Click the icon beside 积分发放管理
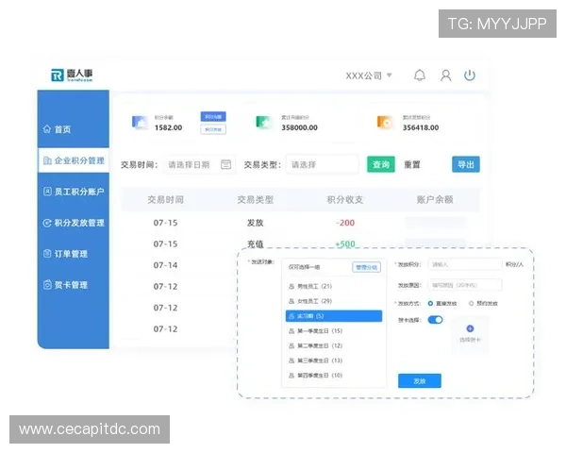Screen dimensions: 566x453 47,223
